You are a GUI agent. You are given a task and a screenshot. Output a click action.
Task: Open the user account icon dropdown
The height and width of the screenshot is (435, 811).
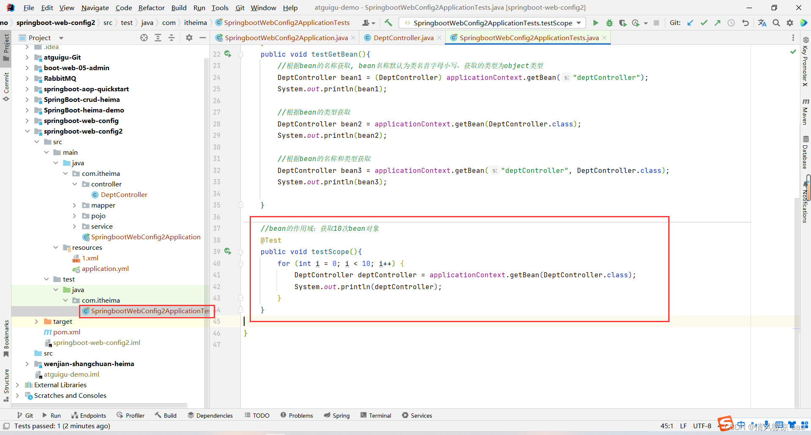click(368, 23)
